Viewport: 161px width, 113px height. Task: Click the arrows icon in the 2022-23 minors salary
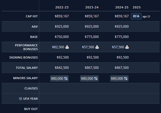(x=66, y=79)
